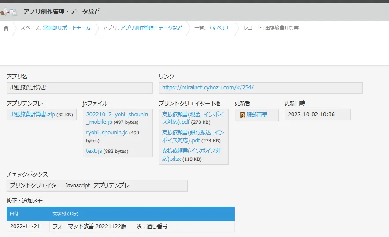Open 支払依頼書(現金_インボイス対応).pdf
389x237 pixels.
[x=193, y=118]
